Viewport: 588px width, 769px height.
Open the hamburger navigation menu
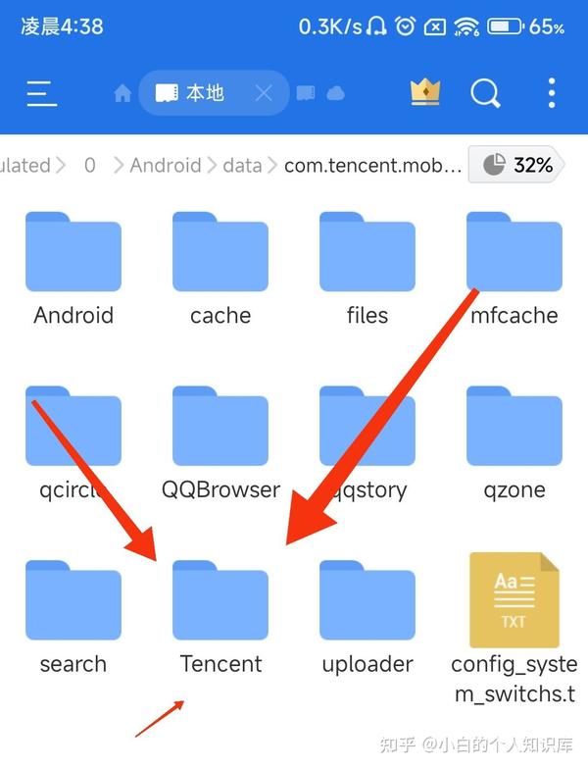pyautogui.click(x=41, y=93)
